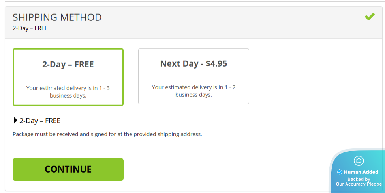385x193 pixels.
Task: Click the 'Next Day - $4.95' bold title
Action: click(193, 63)
